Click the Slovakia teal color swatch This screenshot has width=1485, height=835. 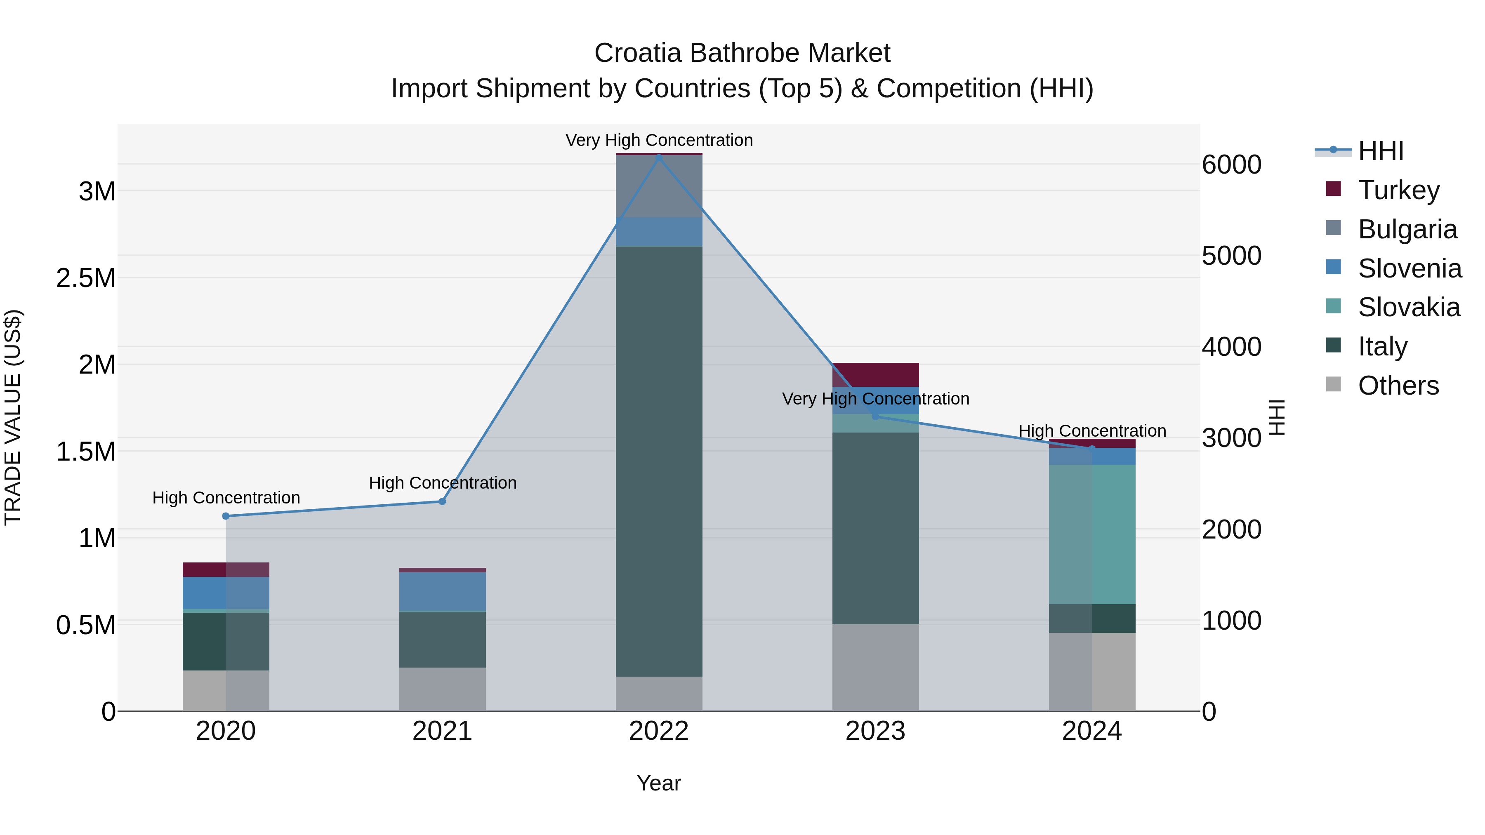pyautogui.click(x=1333, y=306)
